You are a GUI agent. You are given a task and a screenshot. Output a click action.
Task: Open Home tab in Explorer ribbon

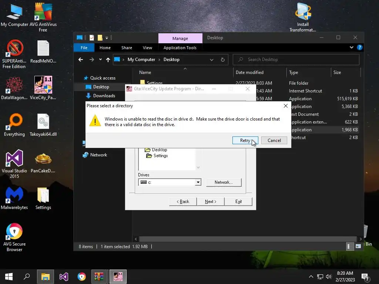coord(105,48)
